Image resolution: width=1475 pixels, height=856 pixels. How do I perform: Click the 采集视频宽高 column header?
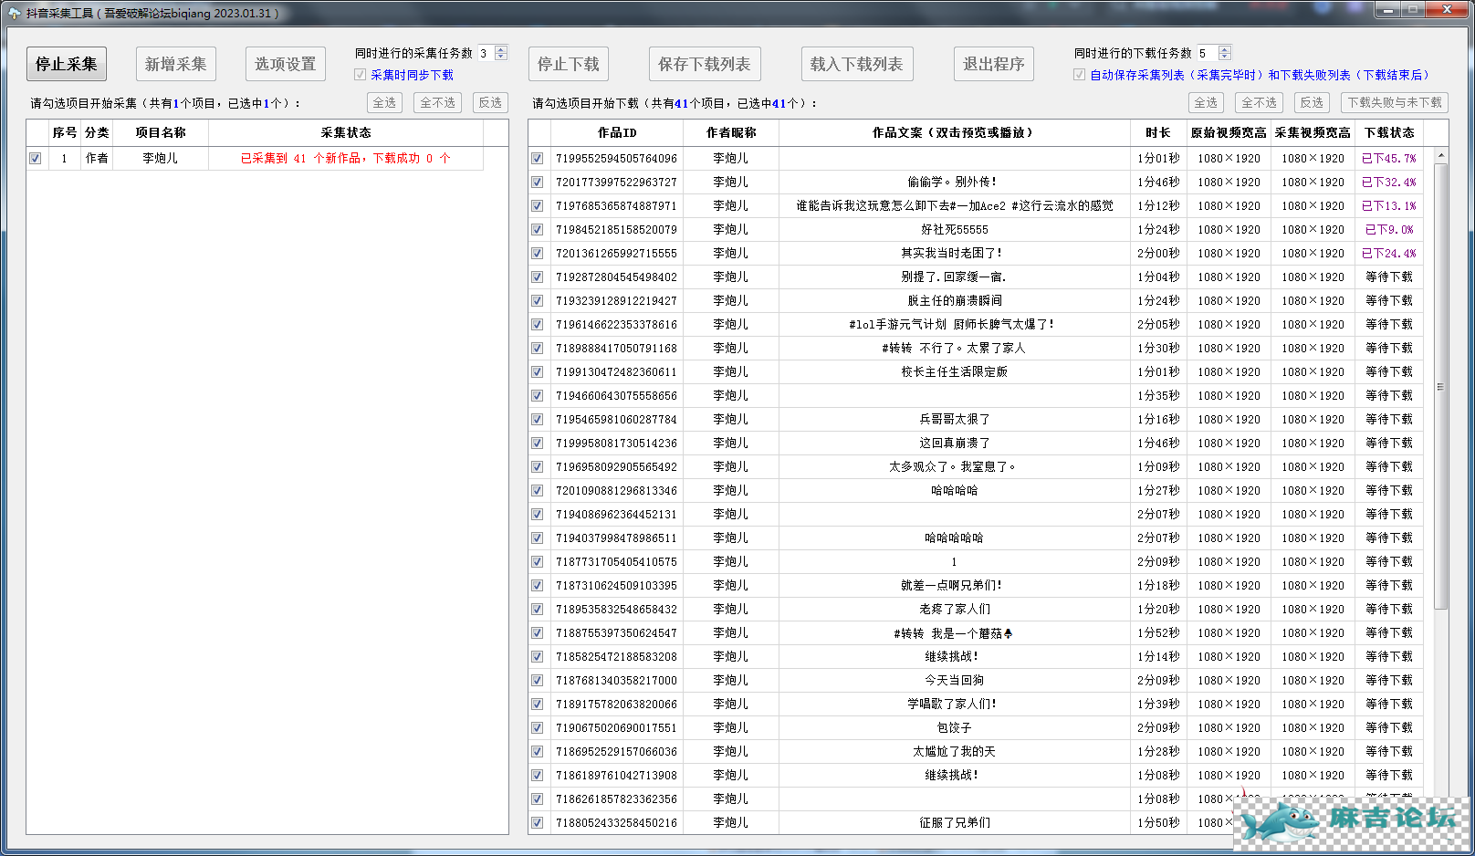[1313, 132]
